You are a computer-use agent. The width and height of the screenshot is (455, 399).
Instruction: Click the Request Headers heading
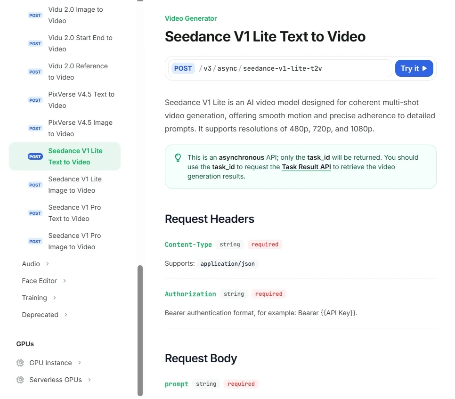[x=209, y=219]
